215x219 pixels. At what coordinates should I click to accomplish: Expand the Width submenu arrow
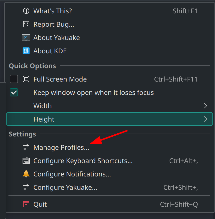click(x=205, y=106)
